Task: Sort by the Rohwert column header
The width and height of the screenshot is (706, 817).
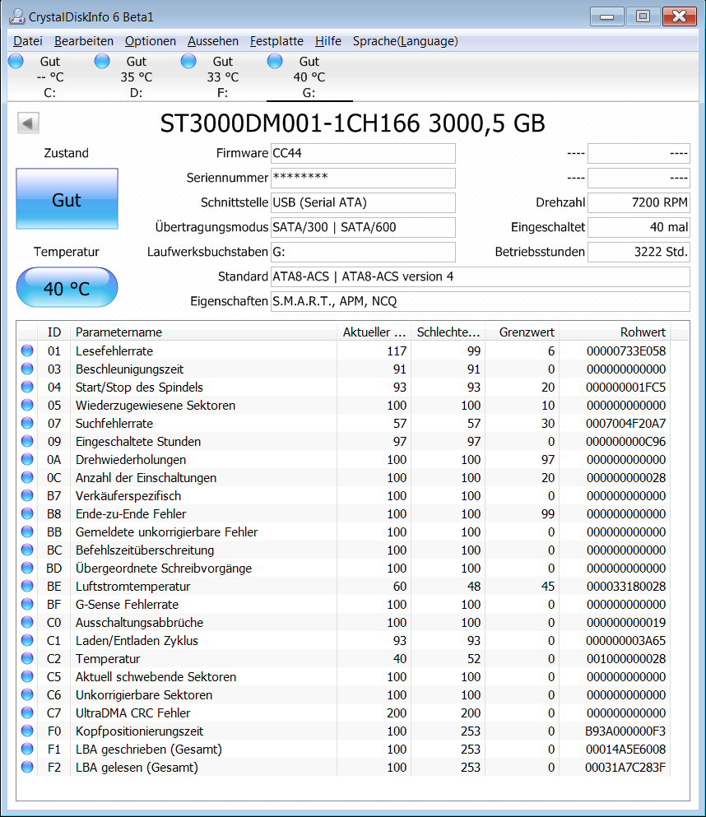Action: [x=615, y=332]
